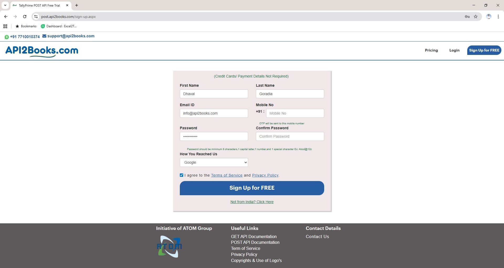Image resolution: width=504 pixels, height=268 pixels.
Task: Click the browser back arrow
Action: pyautogui.click(x=6, y=17)
